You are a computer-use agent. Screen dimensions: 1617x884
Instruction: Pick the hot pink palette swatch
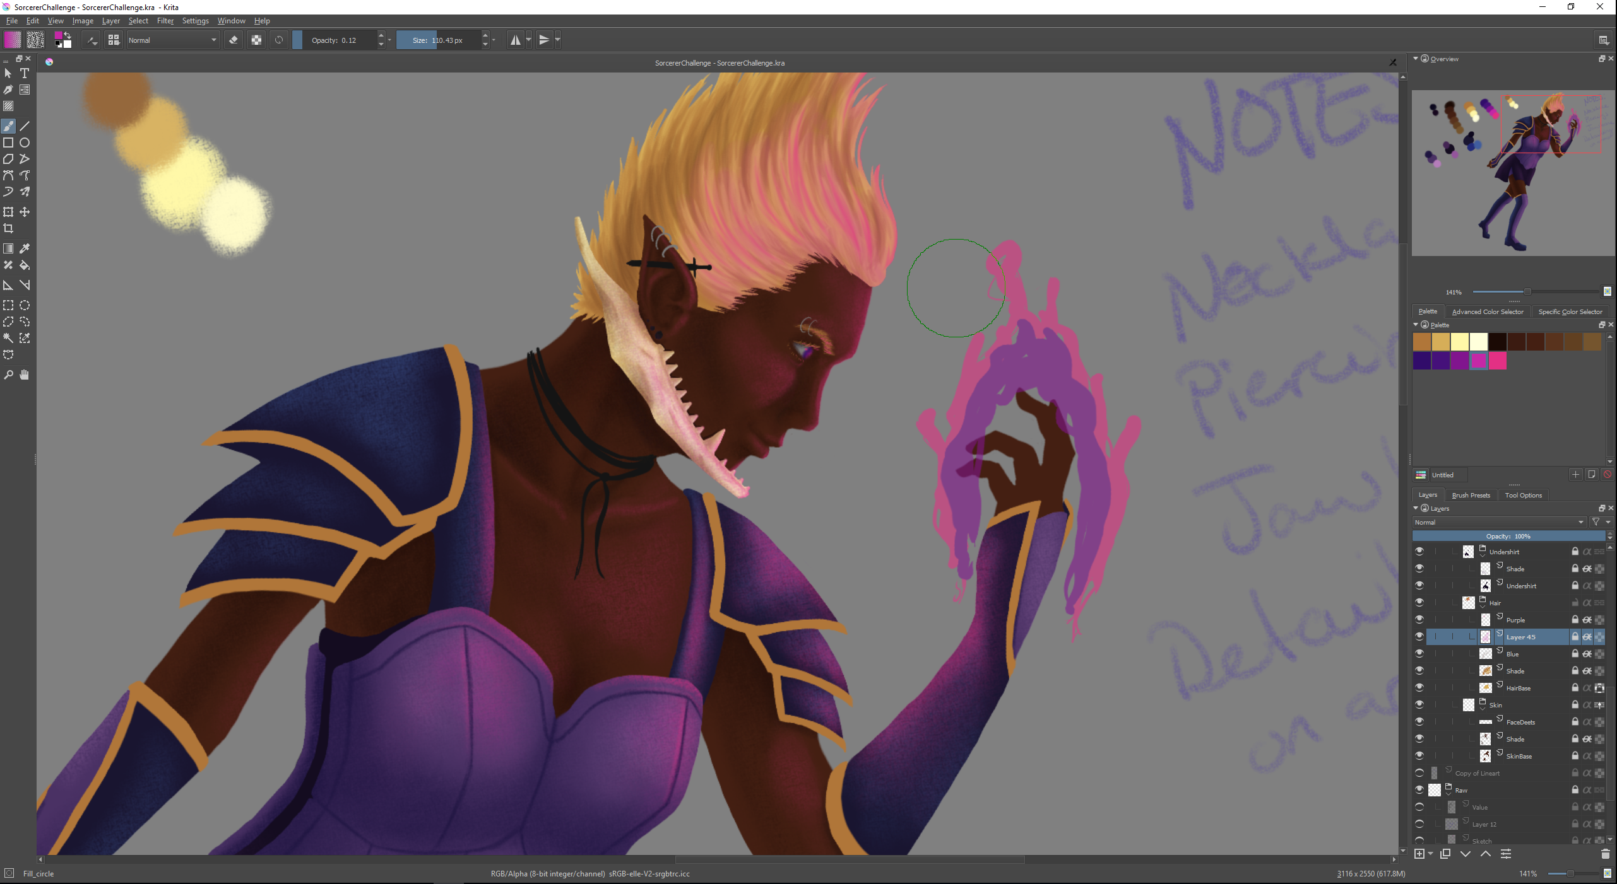[1497, 361]
